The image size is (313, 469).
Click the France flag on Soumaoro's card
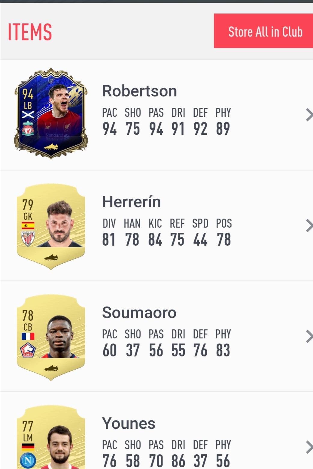(x=28, y=336)
